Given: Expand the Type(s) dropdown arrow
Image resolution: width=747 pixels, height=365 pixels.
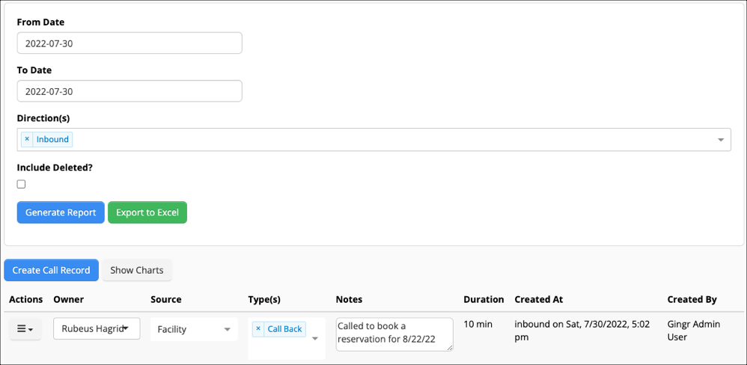Looking at the screenshot, I should click(315, 339).
